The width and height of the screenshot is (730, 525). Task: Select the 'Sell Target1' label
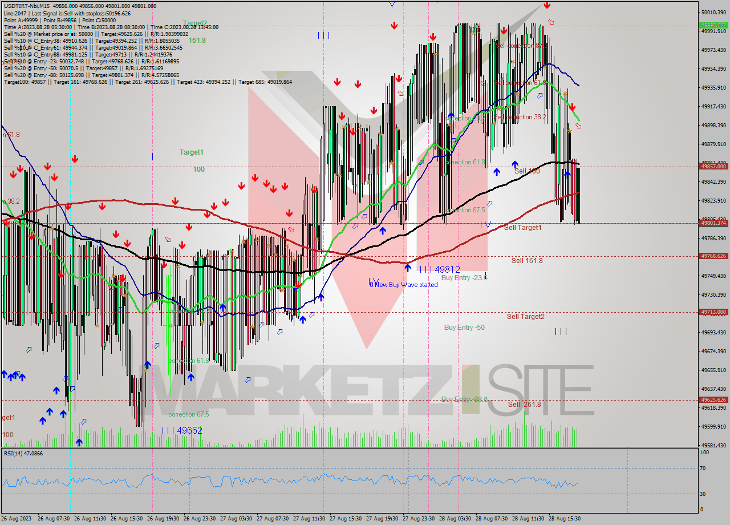pyautogui.click(x=523, y=227)
